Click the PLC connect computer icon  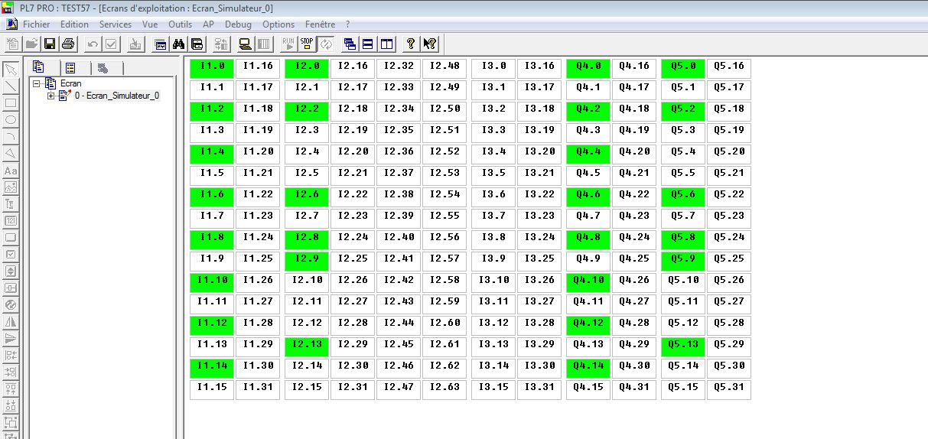click(x=246, y=44)
